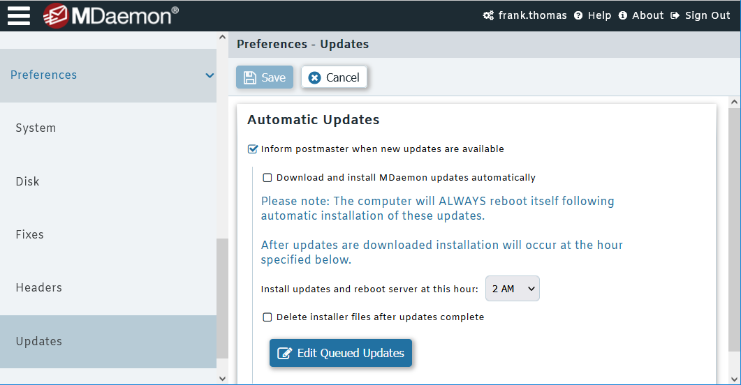Open the Disk preferences page

click(x=27, y=181)
